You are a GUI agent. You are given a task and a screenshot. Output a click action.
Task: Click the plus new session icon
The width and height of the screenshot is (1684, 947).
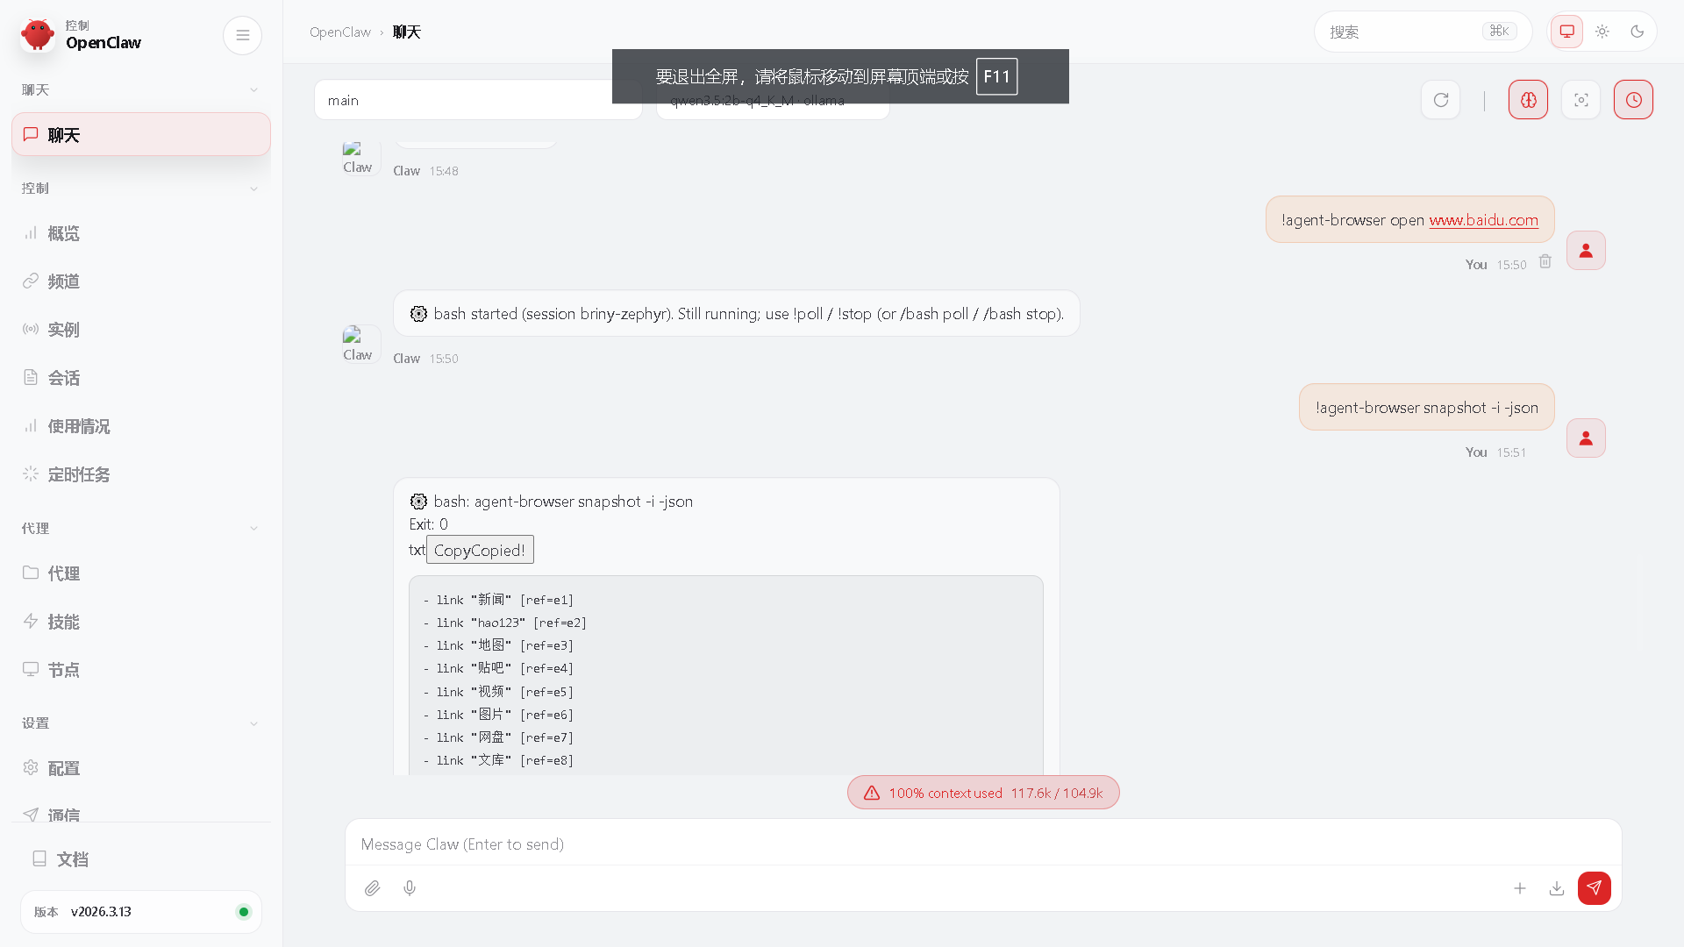pyautogui.click(x=1520, y=888)
